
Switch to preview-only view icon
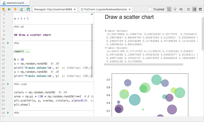coord(200,9)
